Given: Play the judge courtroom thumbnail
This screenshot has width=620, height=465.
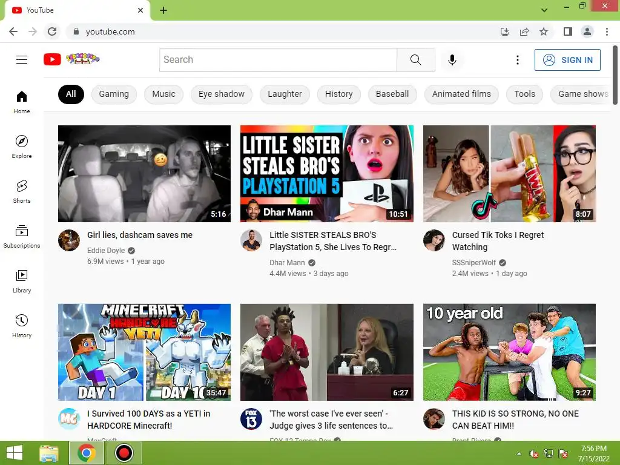Looking at the screenshot, I should click(326, 352).
